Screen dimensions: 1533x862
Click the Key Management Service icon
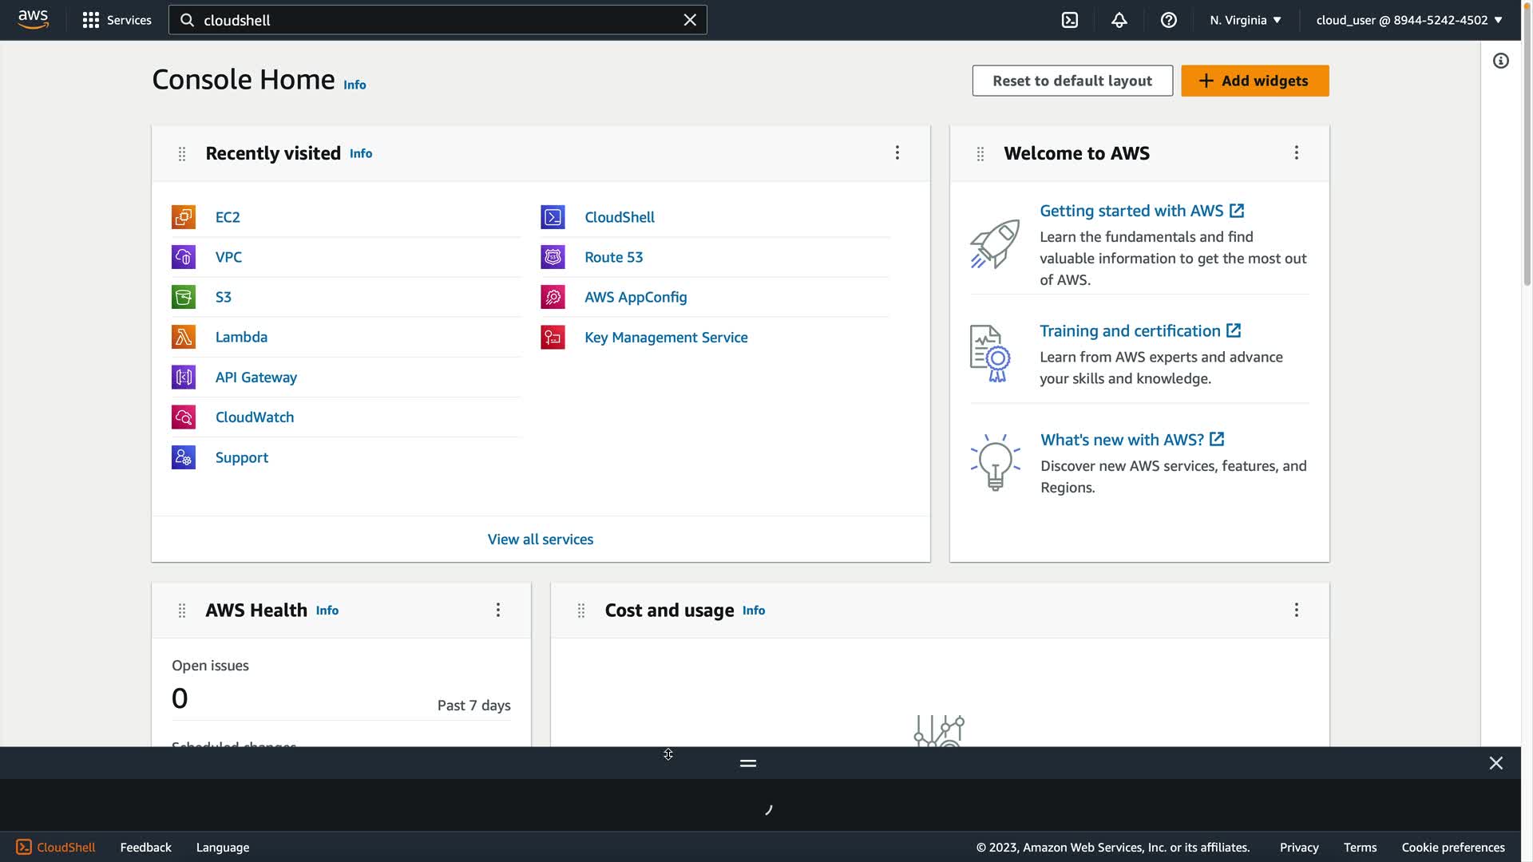click(x=553, y=337)
